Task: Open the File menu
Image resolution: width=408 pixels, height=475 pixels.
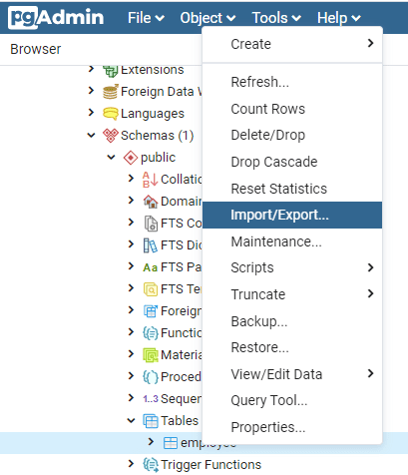Action: pyautogui.click(x=146, y=18)
